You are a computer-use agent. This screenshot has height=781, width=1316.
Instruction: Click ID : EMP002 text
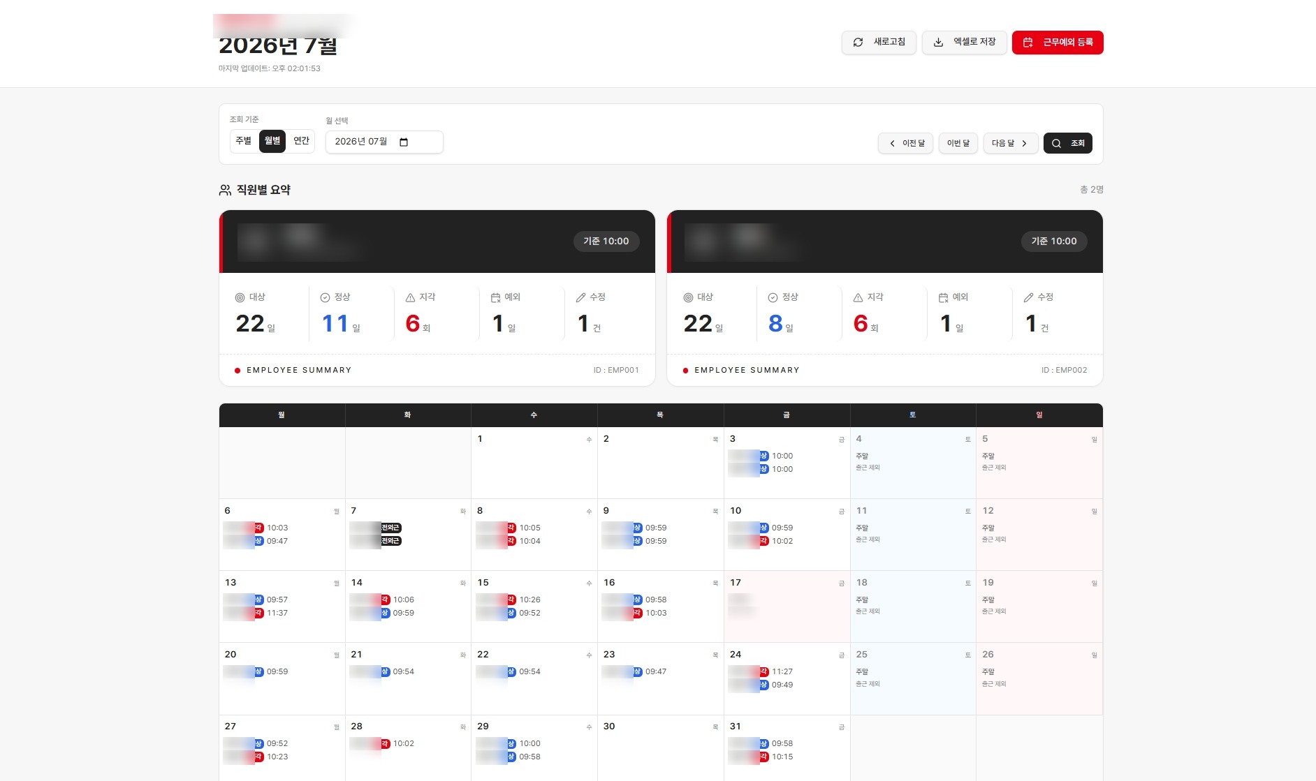pyautogui.click(x=1064, y=370)
